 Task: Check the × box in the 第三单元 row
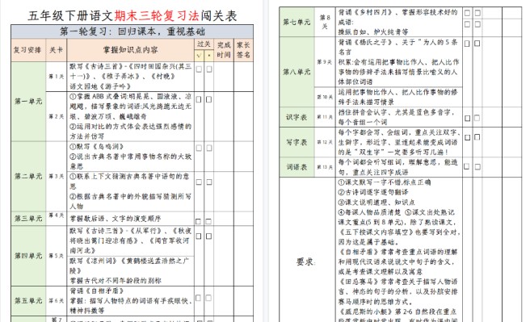(208, 222)
